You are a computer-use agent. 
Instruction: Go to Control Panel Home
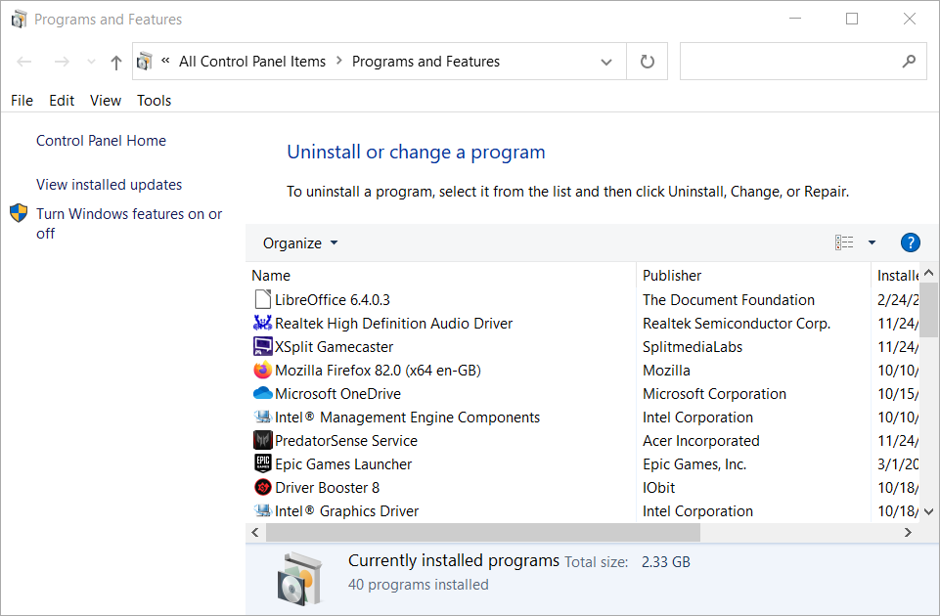(x=102, y=140)
